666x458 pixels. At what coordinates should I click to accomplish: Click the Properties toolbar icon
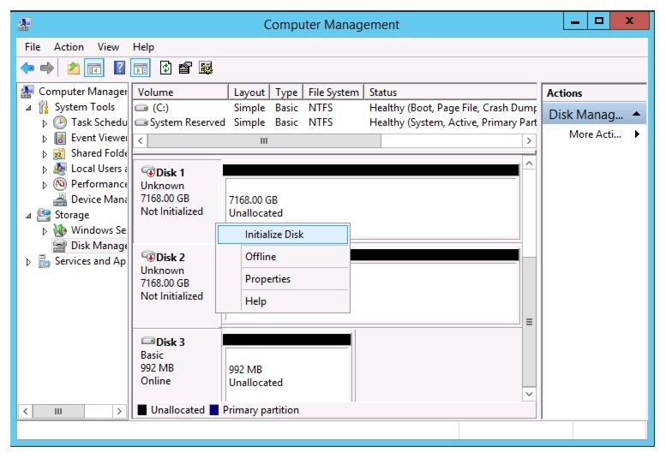[x=185, y=68]
